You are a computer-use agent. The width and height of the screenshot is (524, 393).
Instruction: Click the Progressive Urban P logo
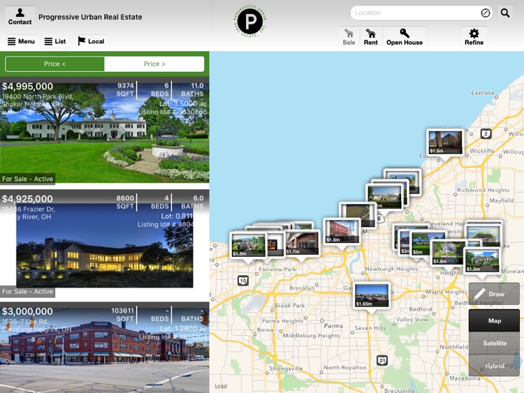tap(250, 21)
